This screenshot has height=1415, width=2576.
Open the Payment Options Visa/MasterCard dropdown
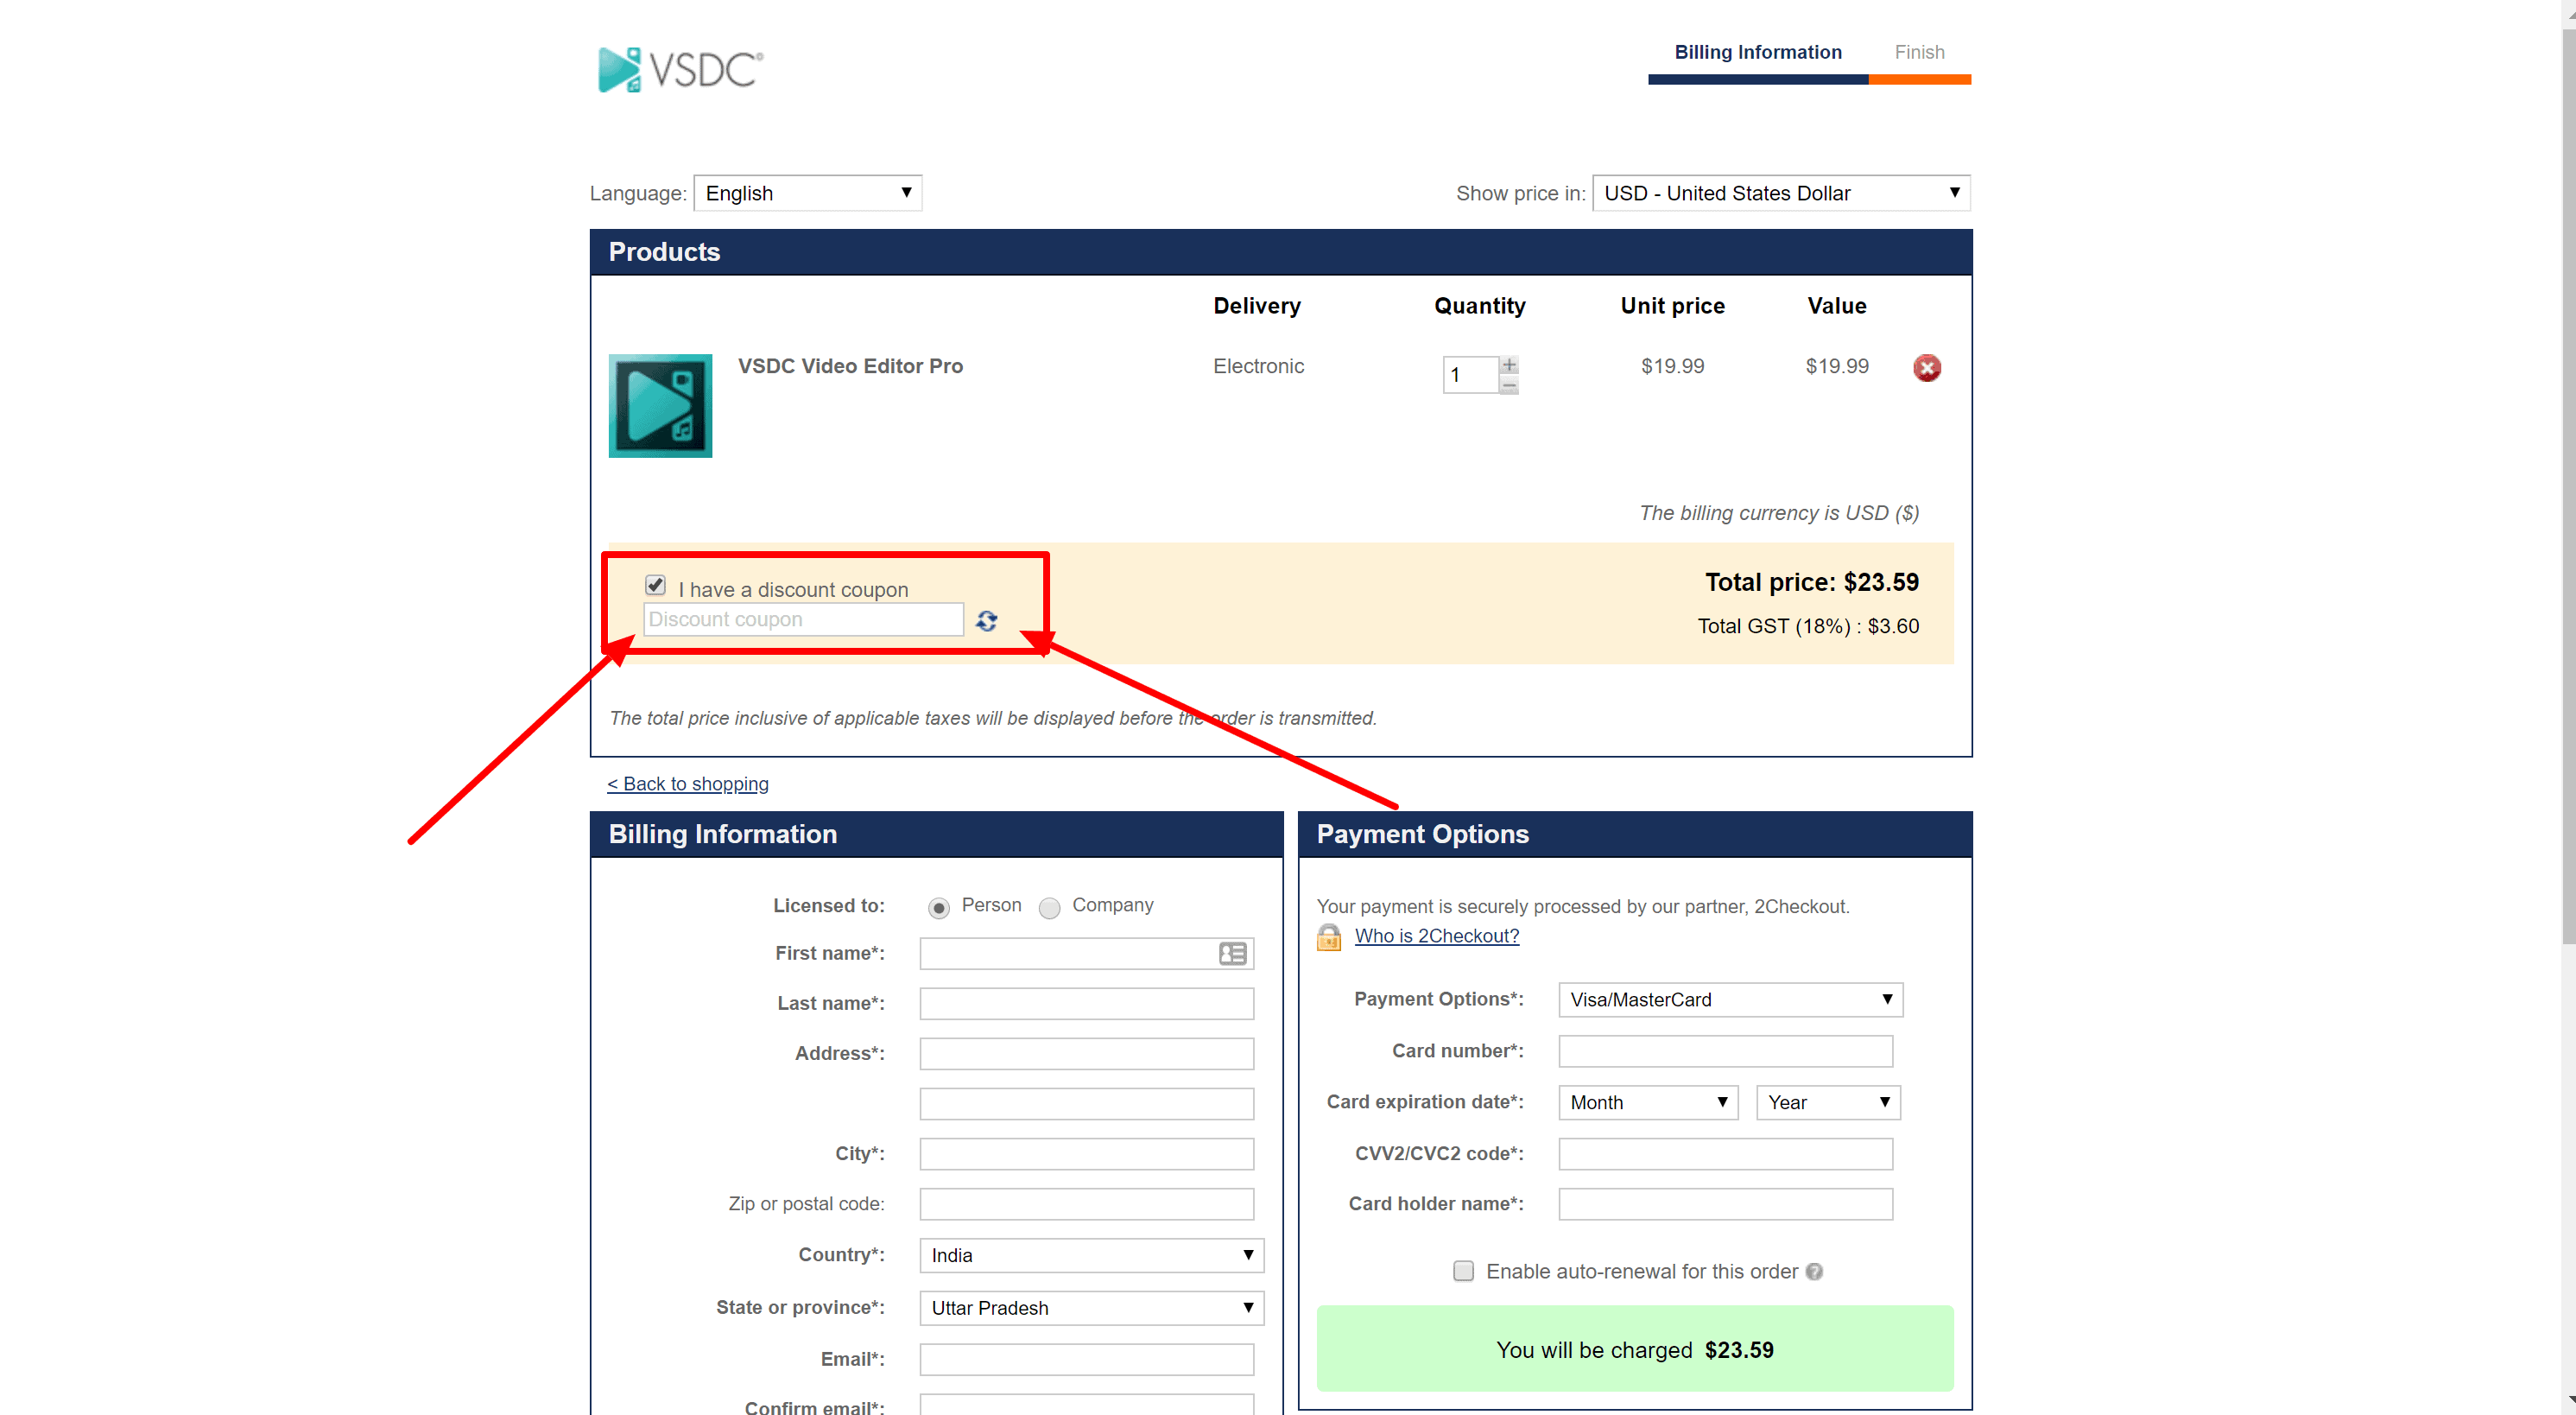(x=1730, y=999)
